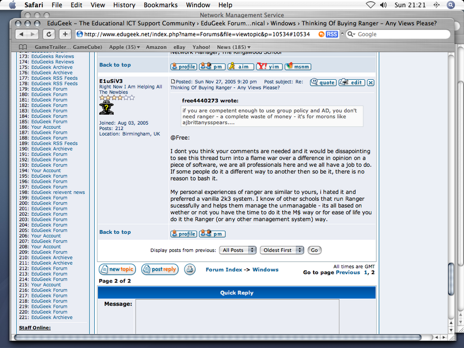Click the msnm messenger button
The width and height of the screenshot is (464, 348).
coord(298,66)
